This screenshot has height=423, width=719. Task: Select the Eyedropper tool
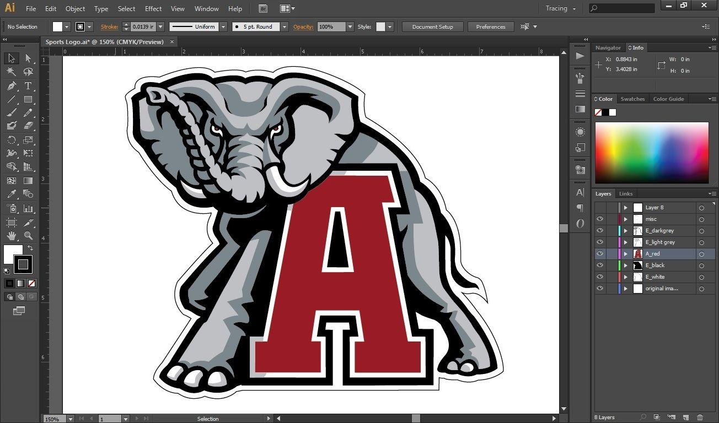click(11, 194)
